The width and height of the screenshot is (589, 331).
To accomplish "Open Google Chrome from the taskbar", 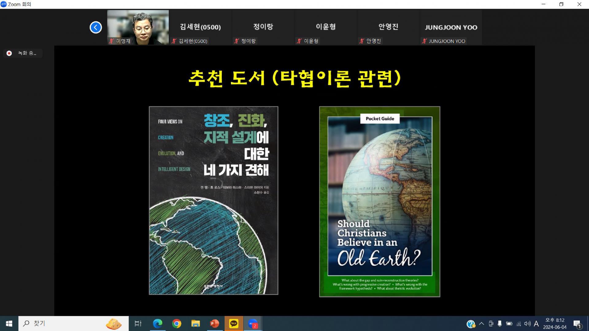I will click(x=177, y=323).
